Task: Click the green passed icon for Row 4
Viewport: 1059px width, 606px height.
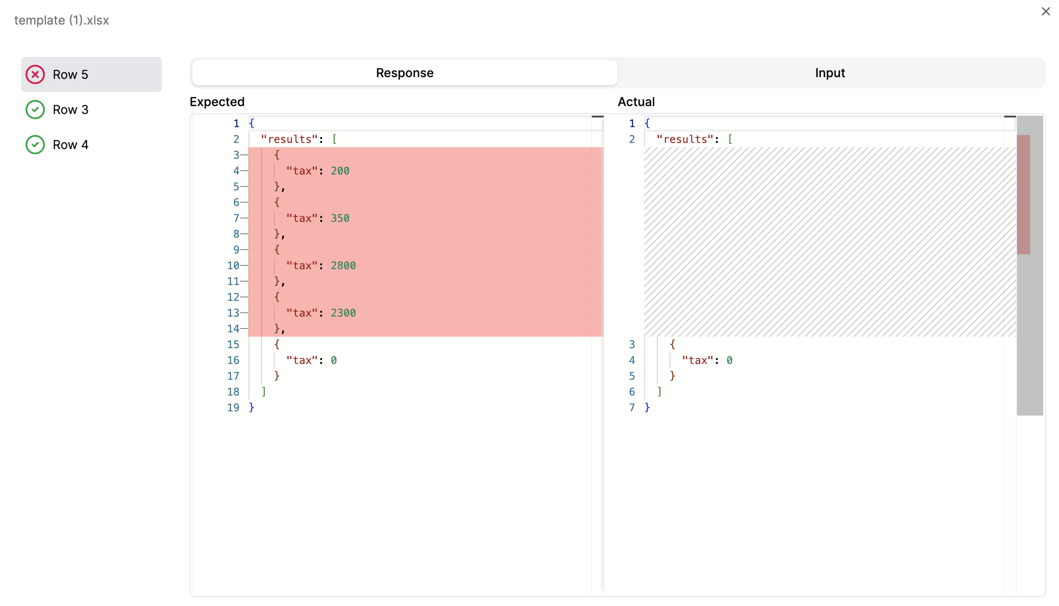Action: pos(35,145)
